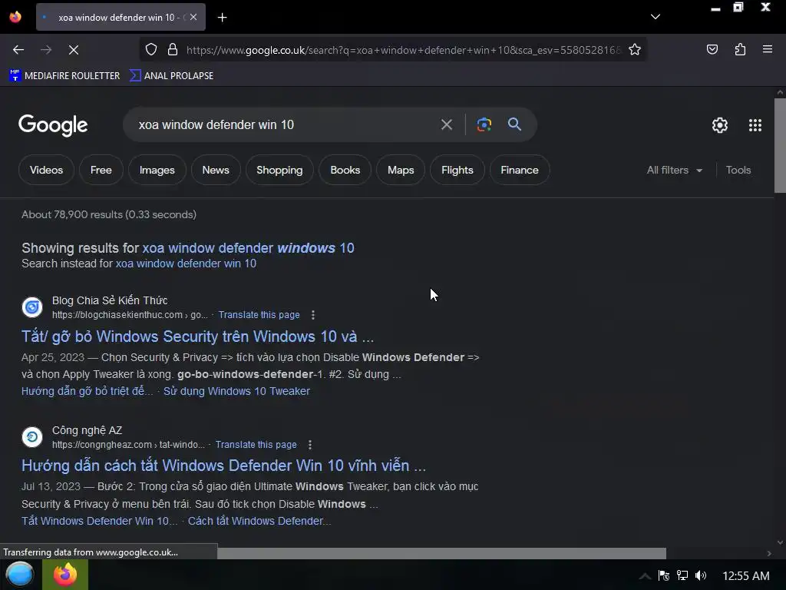Open the taskbar clock 12:55 AM
Viewport: 786px width, 590px height.
pos(745,576)
